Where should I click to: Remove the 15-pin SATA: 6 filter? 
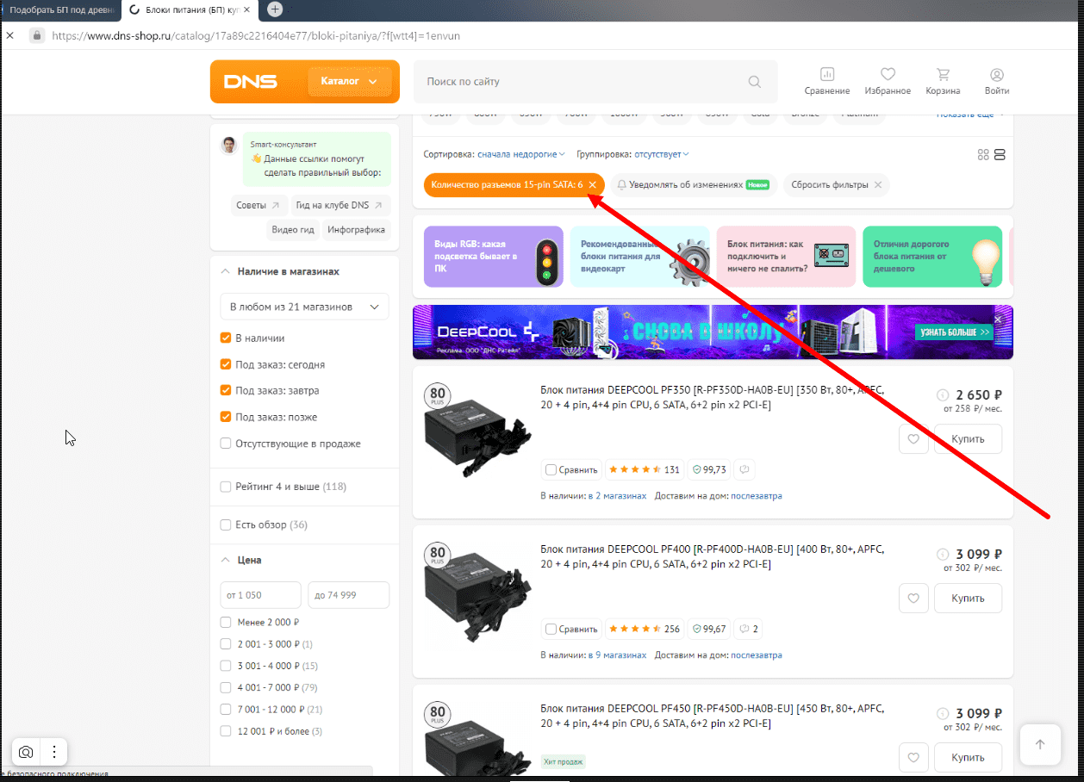[x=592, y=185]
